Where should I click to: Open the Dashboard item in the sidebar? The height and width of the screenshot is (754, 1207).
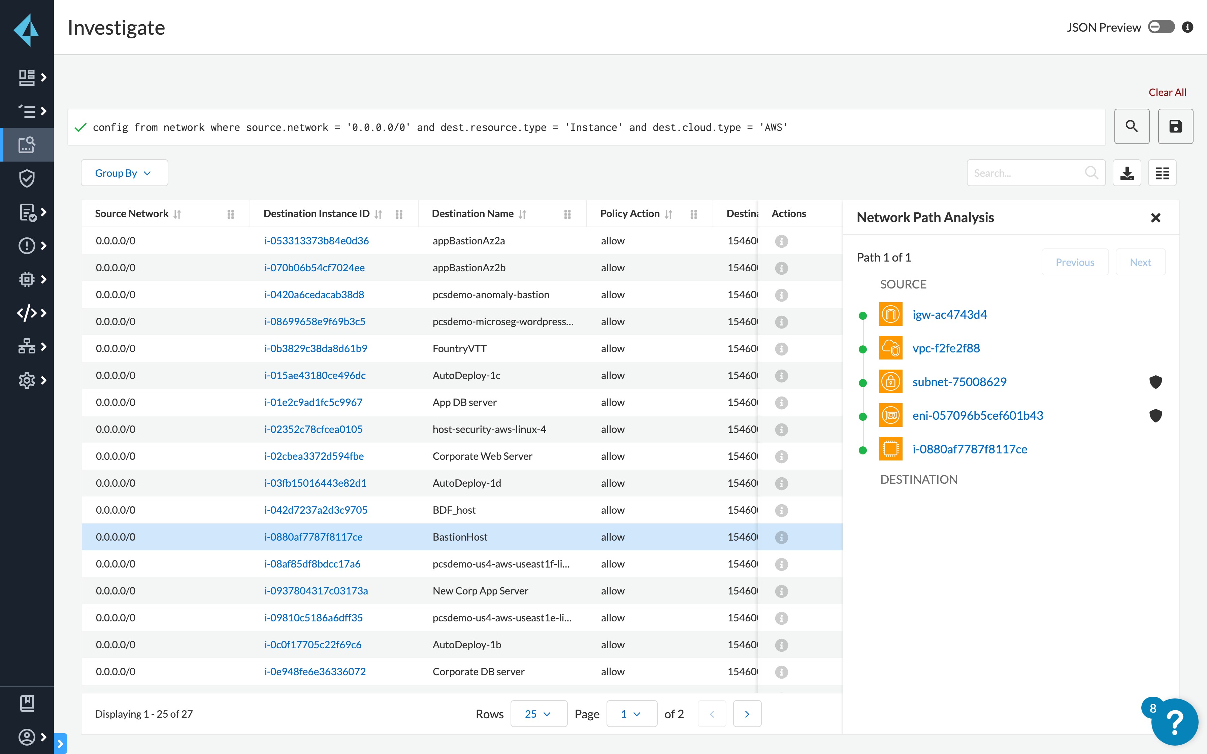pos(27,77)
